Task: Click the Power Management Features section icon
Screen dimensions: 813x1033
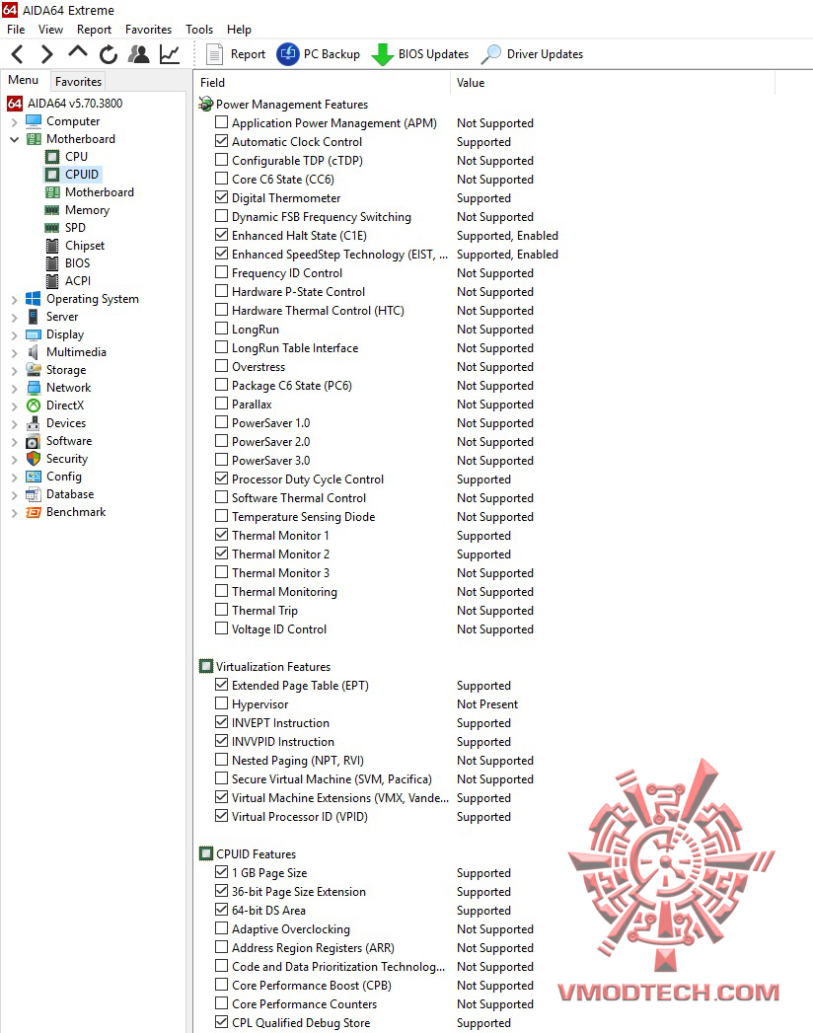Action: (206, 105)
